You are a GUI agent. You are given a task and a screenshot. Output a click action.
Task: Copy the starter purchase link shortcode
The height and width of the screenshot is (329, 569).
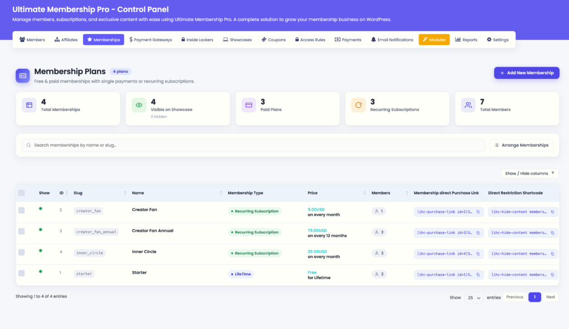[x=478, y=275]
